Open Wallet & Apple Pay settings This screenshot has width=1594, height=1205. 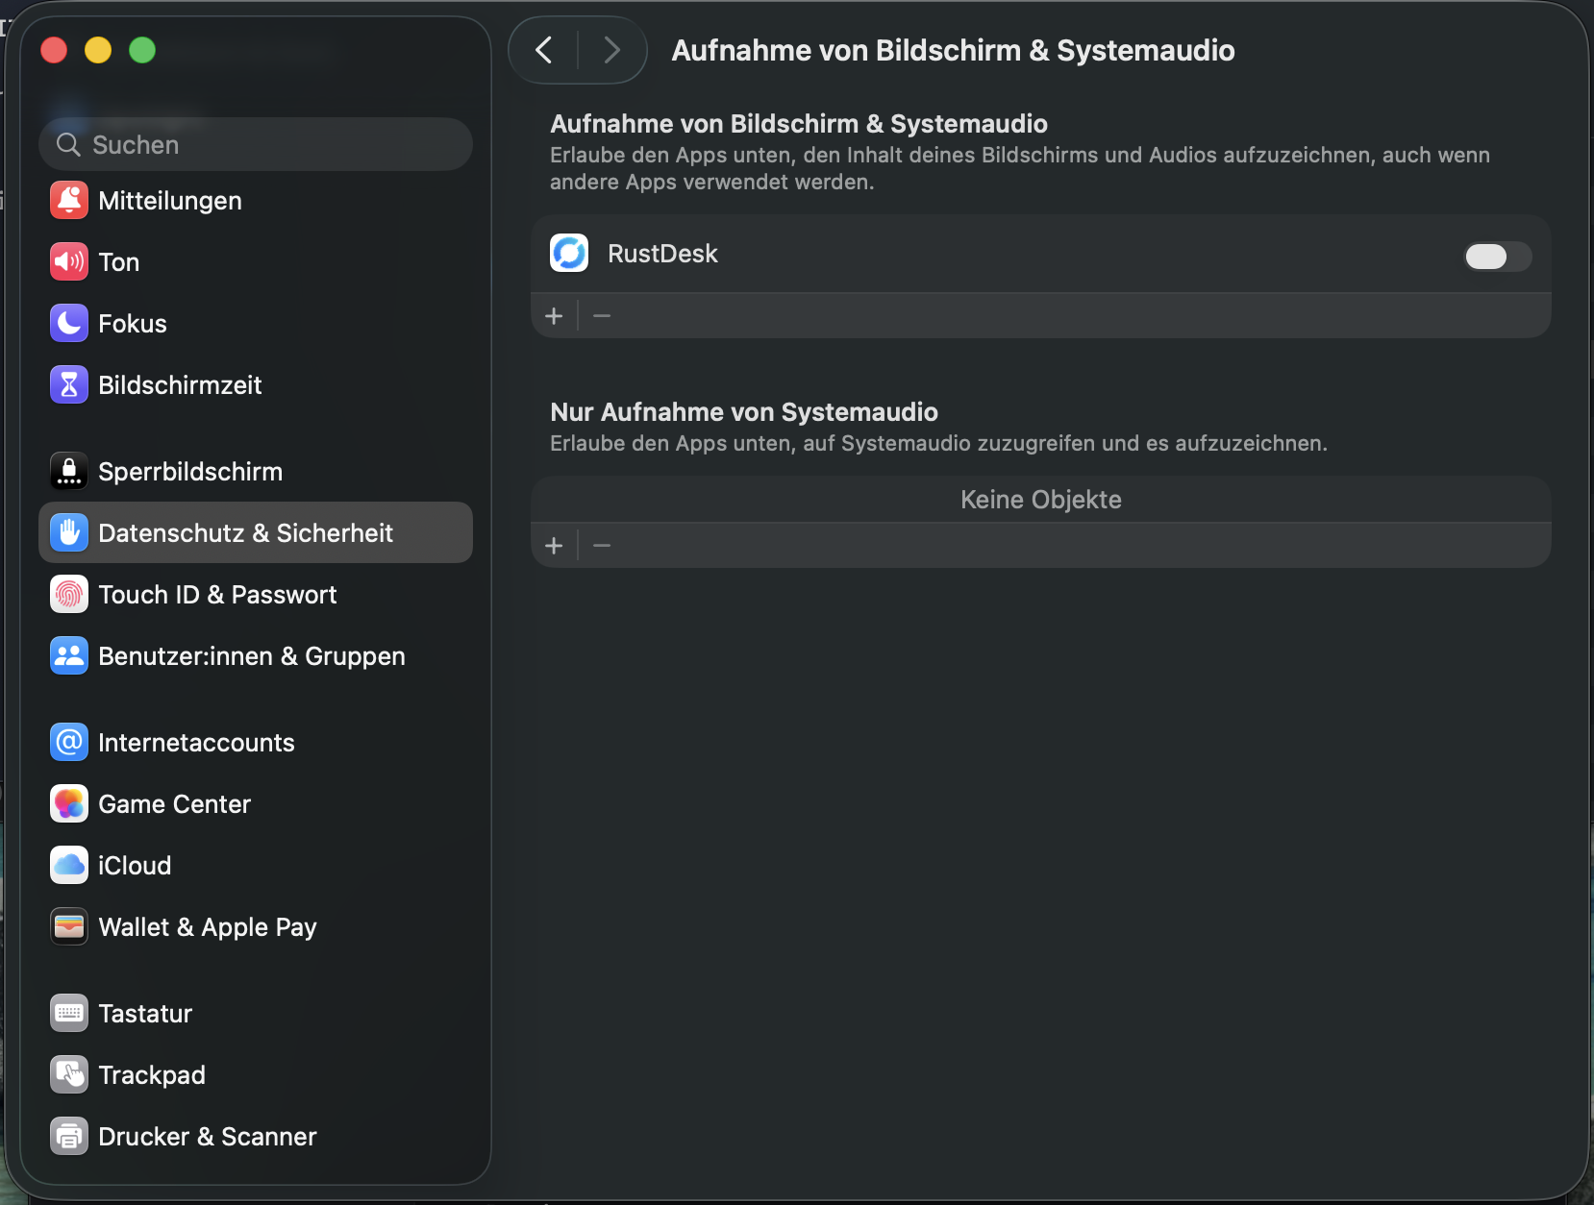pyautogui.click(x=208, y=926)
